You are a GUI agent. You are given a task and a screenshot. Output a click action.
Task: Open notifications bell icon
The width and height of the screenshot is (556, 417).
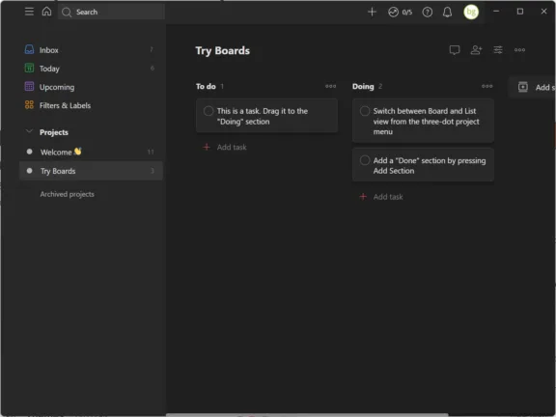pyautogui.click(x=447, y=12)
